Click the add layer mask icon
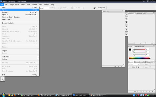 click(x=141, y=91)
